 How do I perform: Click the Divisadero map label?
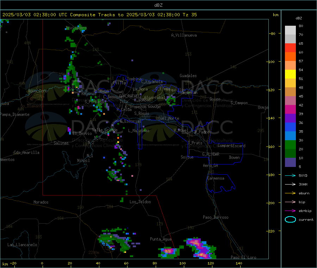pos(76,28)
